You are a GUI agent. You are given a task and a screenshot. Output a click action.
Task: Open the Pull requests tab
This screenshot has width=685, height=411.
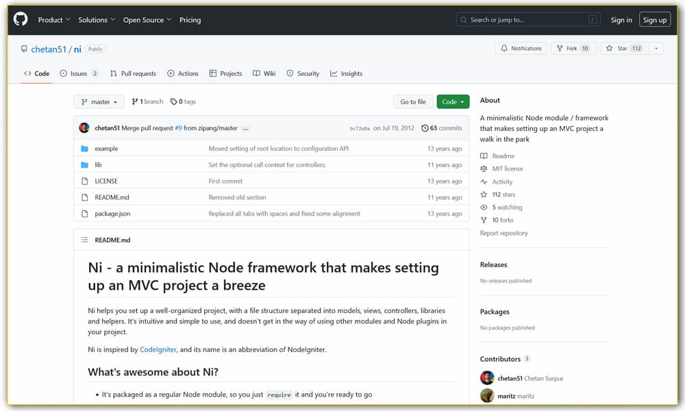point(133,73)
